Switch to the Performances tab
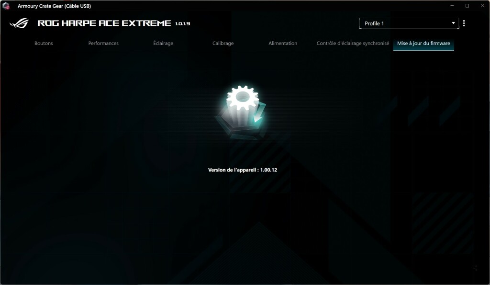The width and height of the screenshot is (490, 285). click(103, 43)
